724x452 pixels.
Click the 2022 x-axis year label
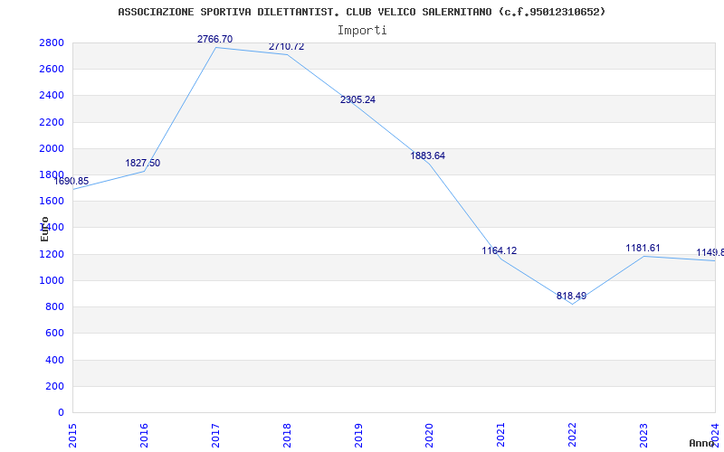point(573,436)
